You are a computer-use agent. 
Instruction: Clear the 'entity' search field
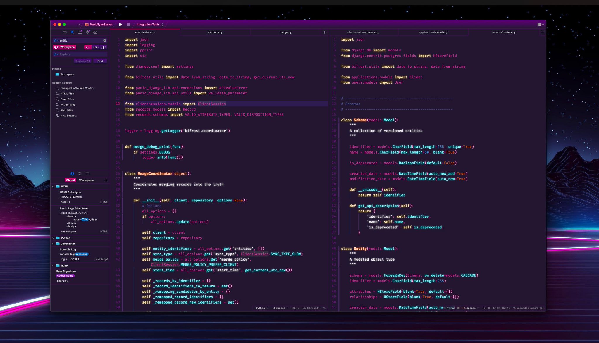coord(105,40)
